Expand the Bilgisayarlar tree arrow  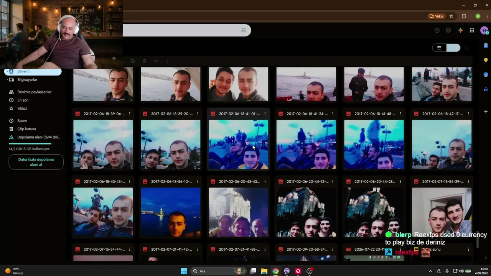pos(7,80)
